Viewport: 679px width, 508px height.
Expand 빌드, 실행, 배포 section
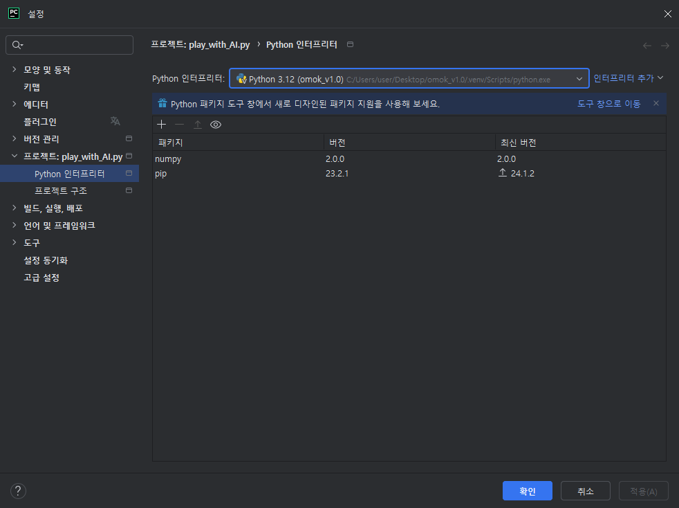(15, 208)
